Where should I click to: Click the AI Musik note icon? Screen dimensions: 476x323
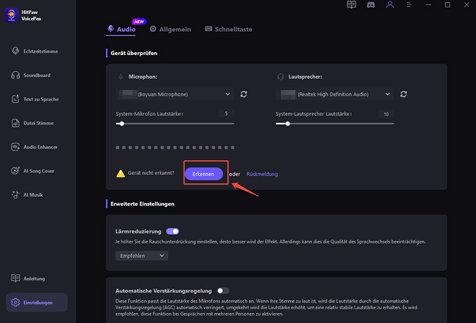(15, 195)
